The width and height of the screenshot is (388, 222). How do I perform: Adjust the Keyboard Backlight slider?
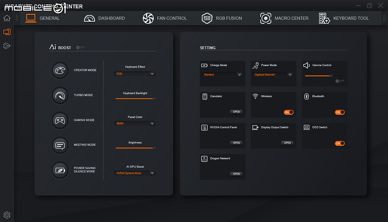135,99
